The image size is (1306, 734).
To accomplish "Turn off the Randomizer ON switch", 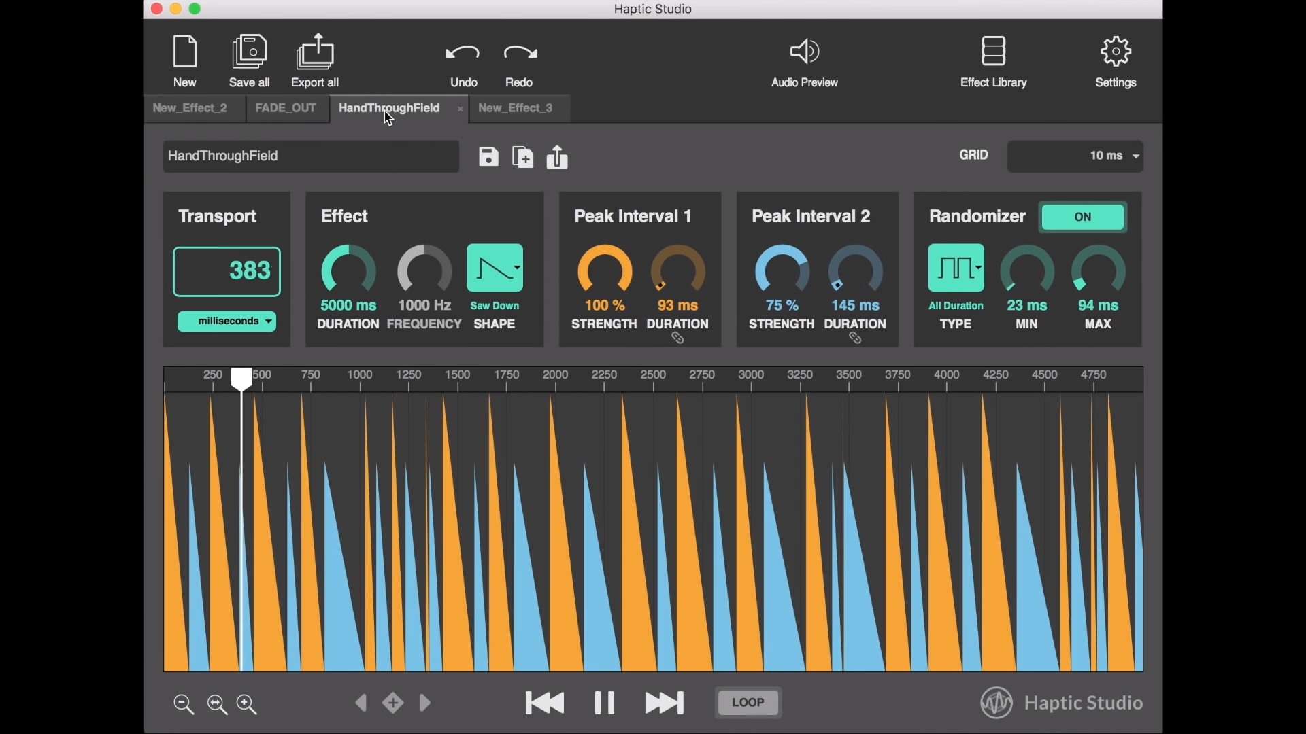I will [x=1083, y=217].
